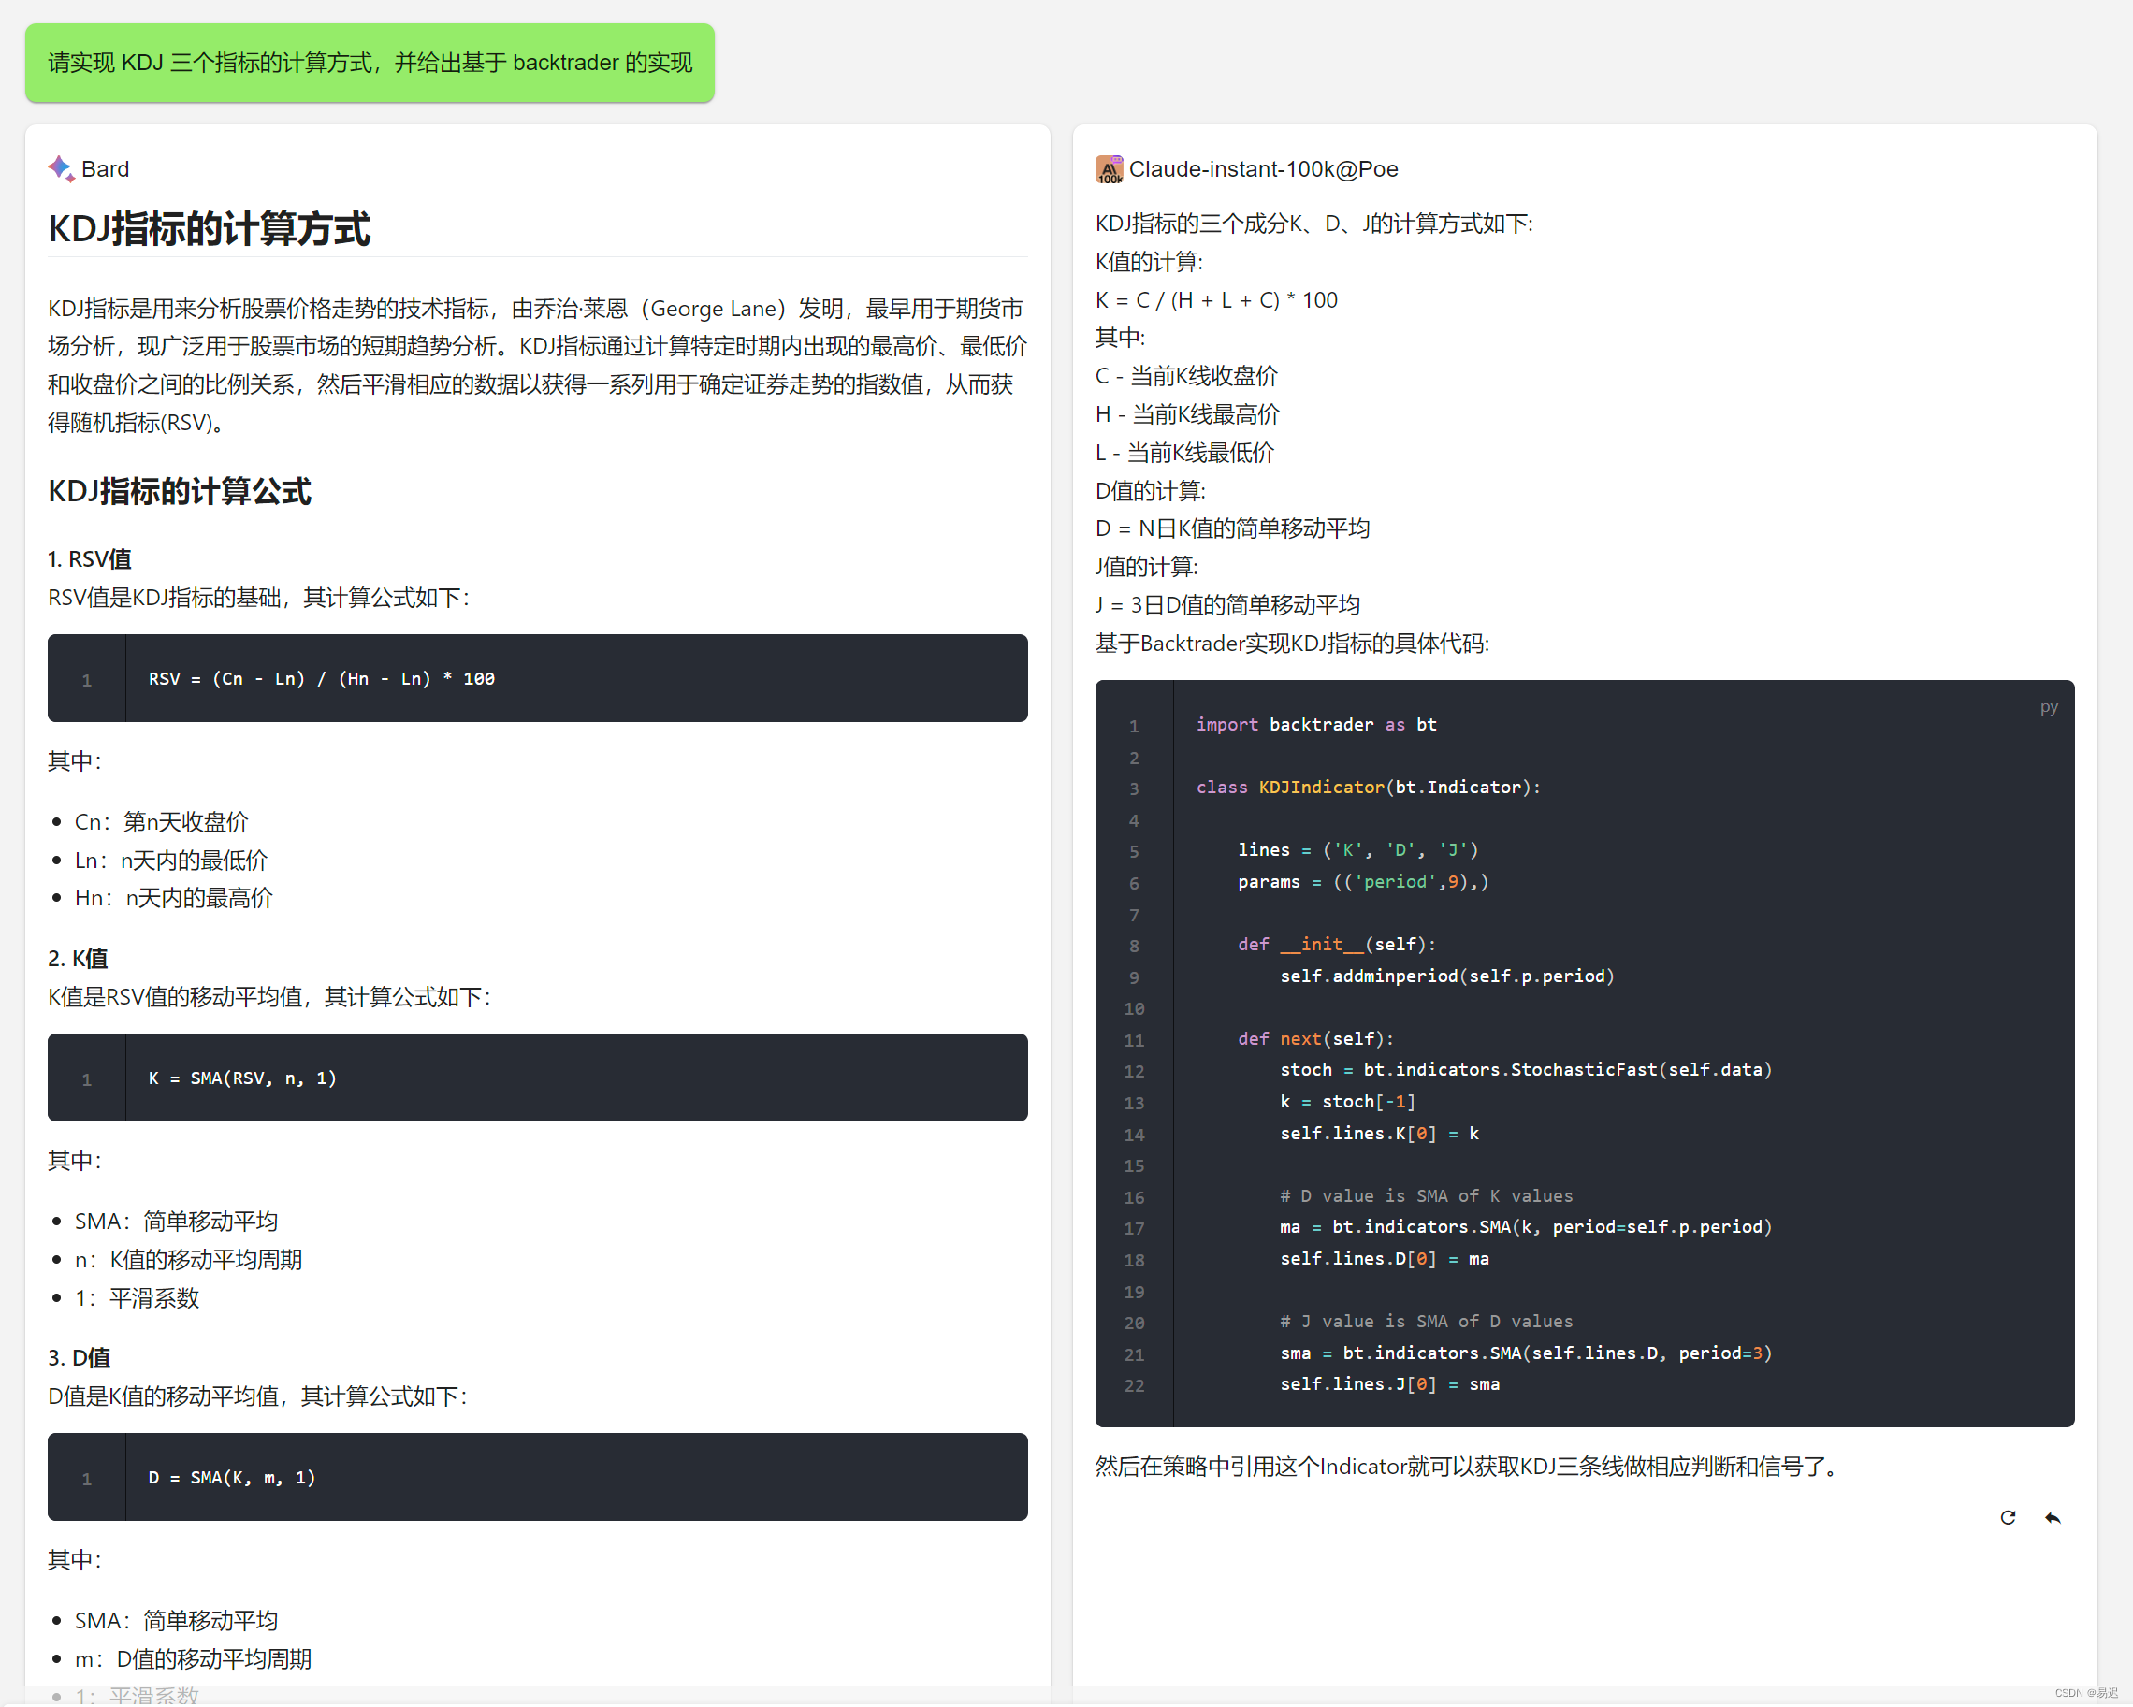Click the 'sma = bt.indicators.SMA(self.lines.D, period=3)' line
The height and width of the screenshot is (1707, 2133).
pos(1526,1354)
